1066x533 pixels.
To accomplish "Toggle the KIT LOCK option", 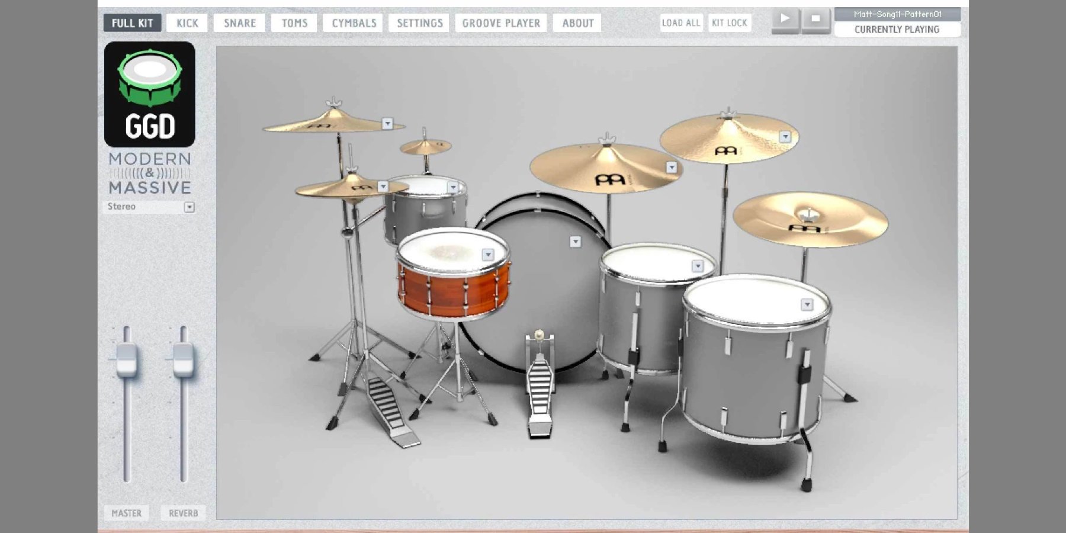I will 730,23.
